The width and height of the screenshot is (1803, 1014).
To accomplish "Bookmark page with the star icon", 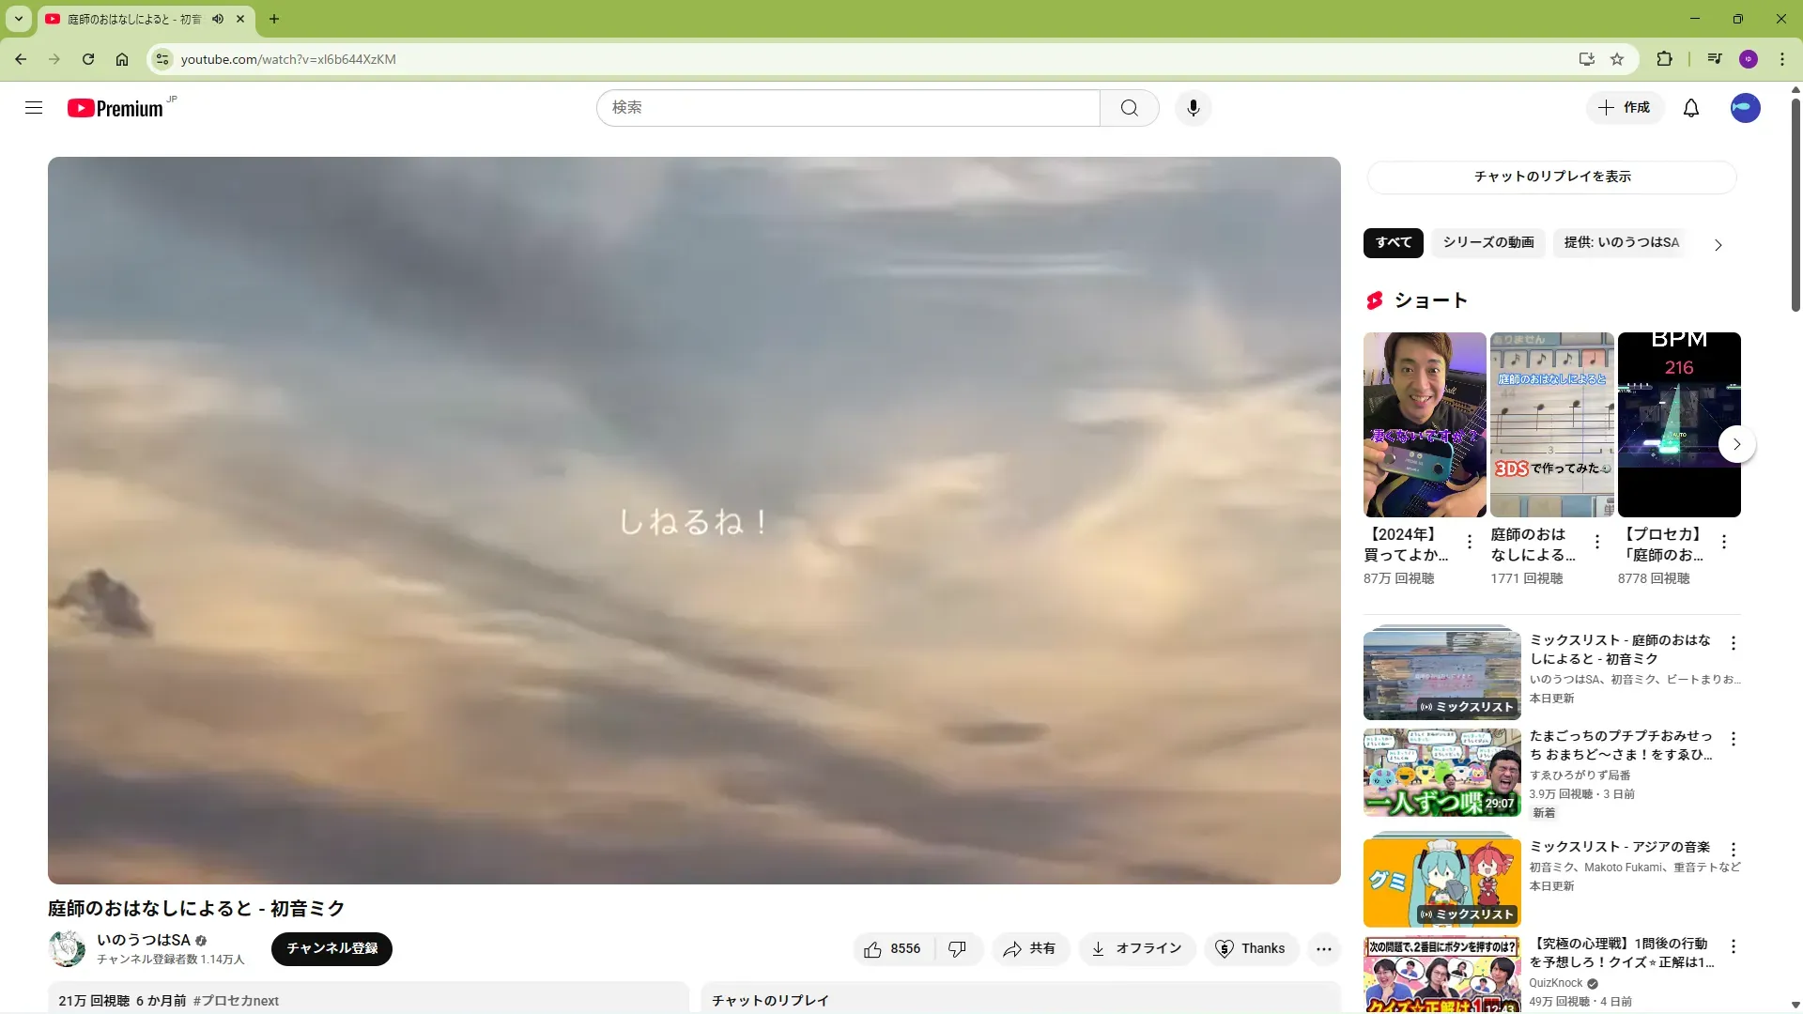I will (1617, 59).
